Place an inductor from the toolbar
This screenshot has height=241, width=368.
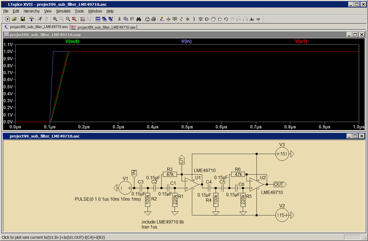click(x=194, y=19)
